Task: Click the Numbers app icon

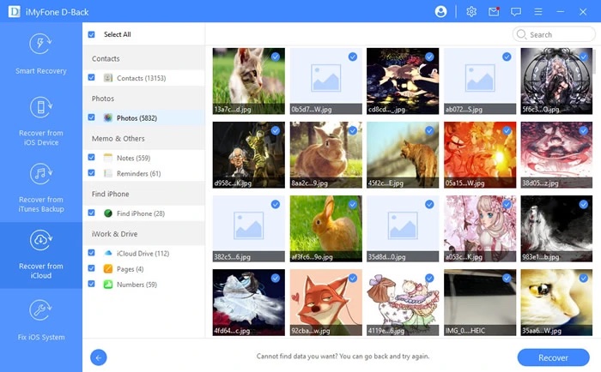Action: click(108, 285)
